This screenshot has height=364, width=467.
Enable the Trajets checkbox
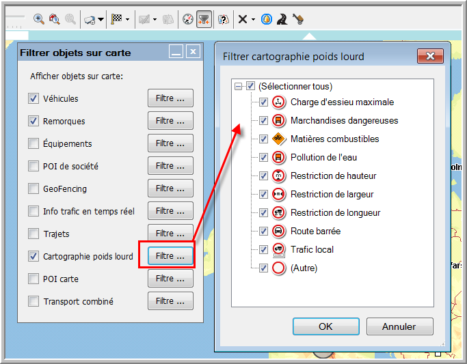[34, 234]
